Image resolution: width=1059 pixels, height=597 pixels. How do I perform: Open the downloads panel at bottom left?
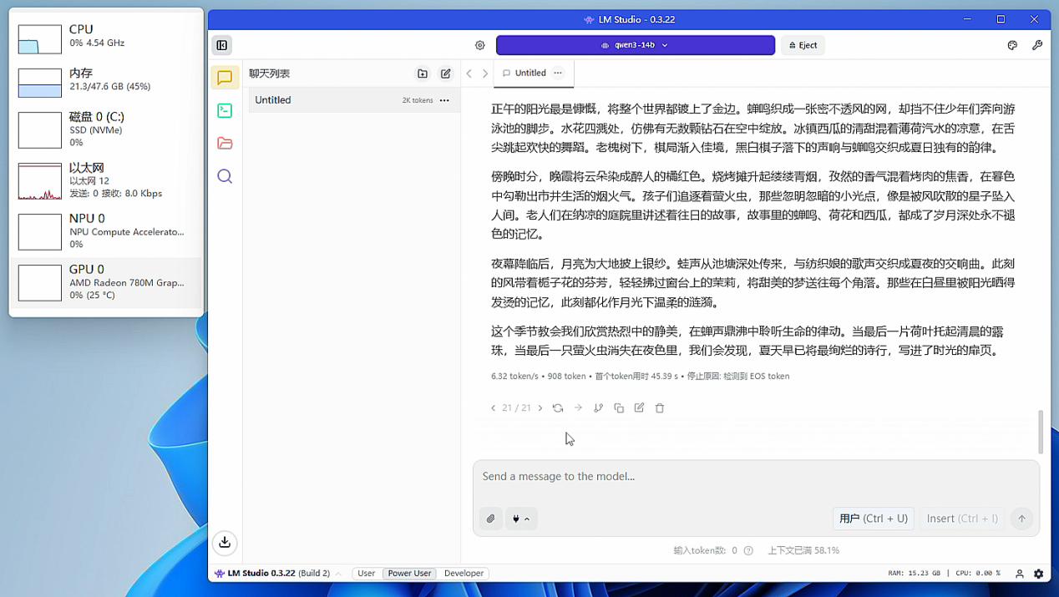[x=225, y=543]
